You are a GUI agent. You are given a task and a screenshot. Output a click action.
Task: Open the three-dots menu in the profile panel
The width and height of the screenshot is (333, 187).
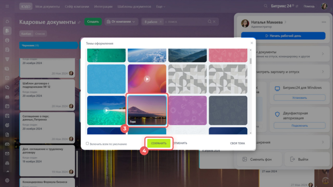tap(324, 22)
